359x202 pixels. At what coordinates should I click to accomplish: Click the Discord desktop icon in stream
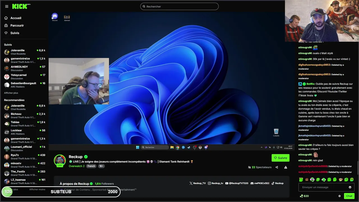[x=55, y=17]
